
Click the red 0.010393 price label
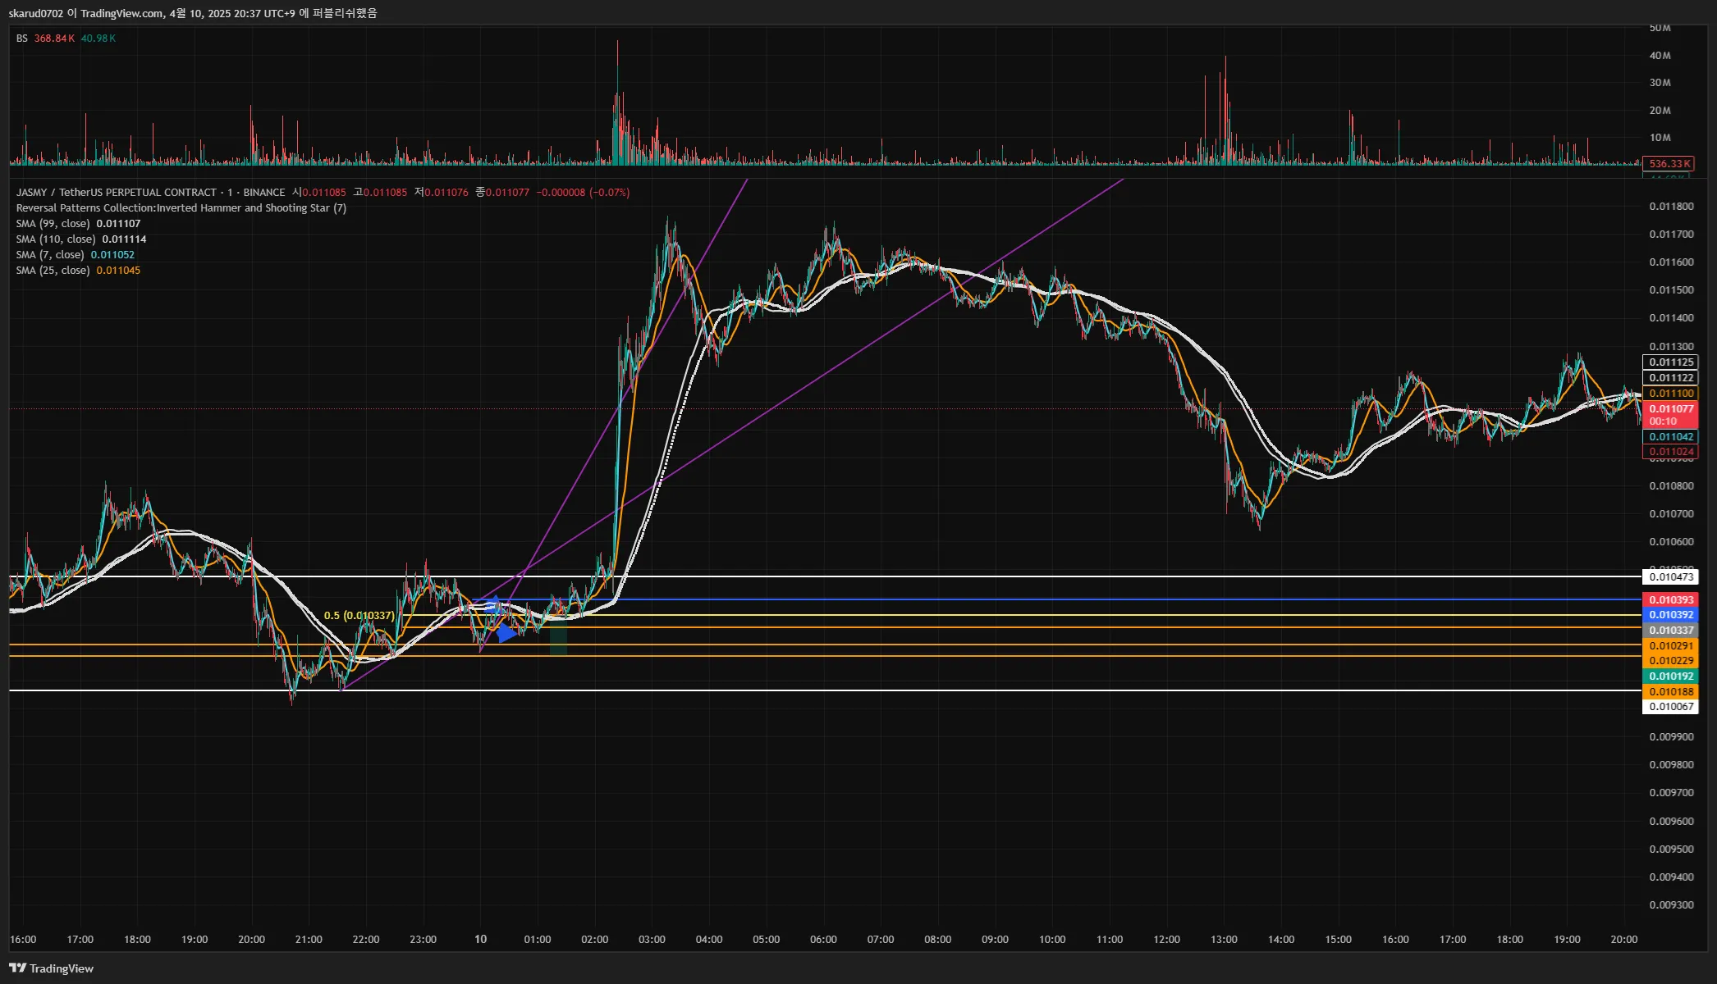tap(1670, 599)
